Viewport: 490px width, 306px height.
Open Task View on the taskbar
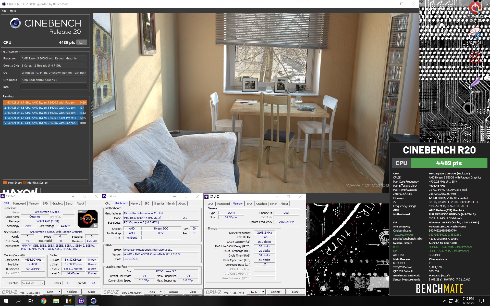[31, 301]
